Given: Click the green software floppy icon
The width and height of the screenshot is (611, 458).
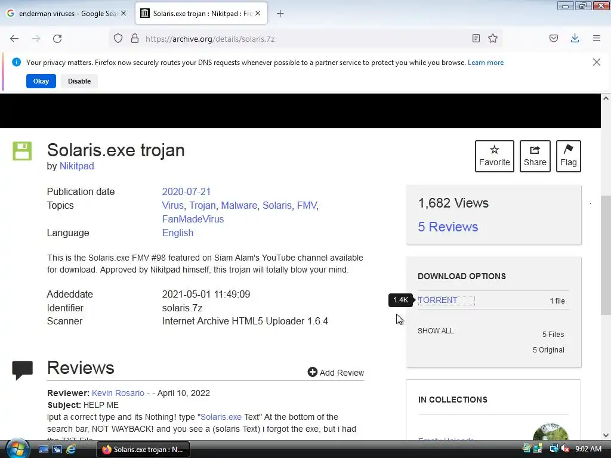Looking at the screenshot, I should [x=22, y=151].
